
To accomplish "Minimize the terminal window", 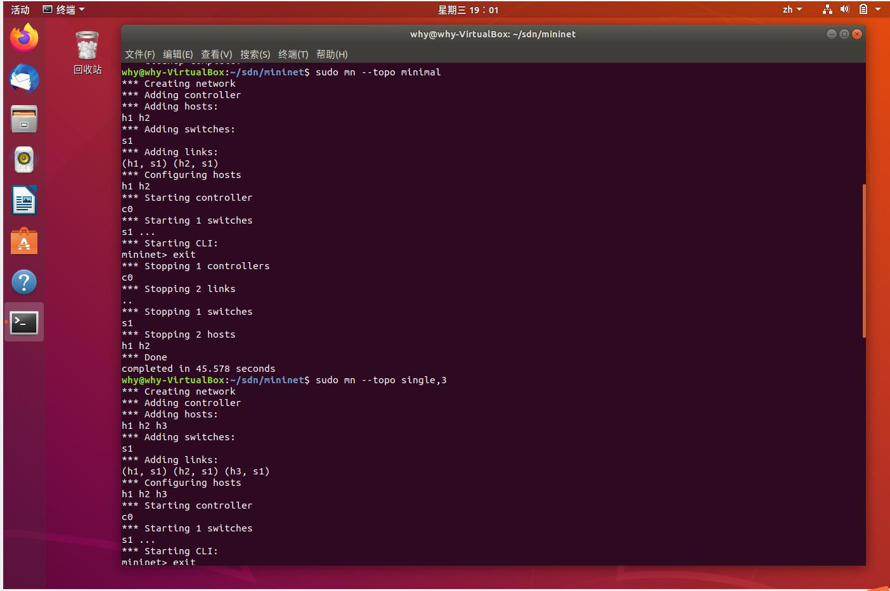I will (x=832, y=34).
